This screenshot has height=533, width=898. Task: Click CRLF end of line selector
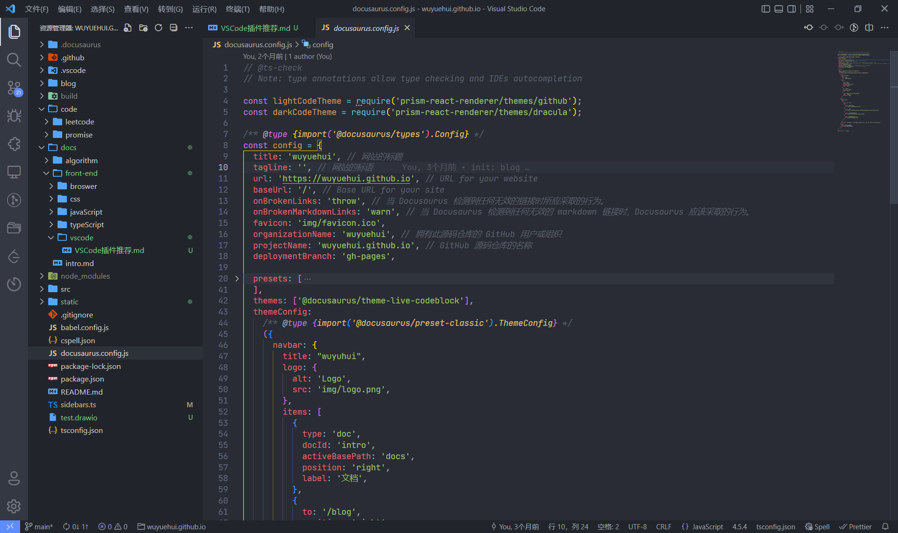click(664, 526)
